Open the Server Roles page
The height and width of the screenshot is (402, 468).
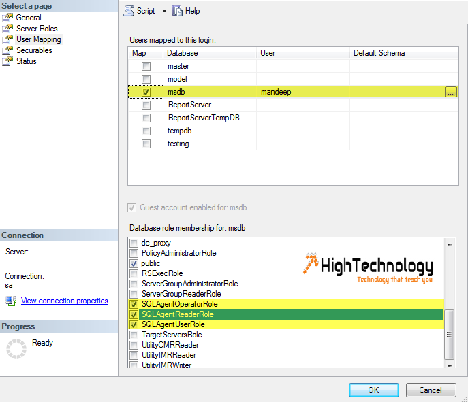37,29
